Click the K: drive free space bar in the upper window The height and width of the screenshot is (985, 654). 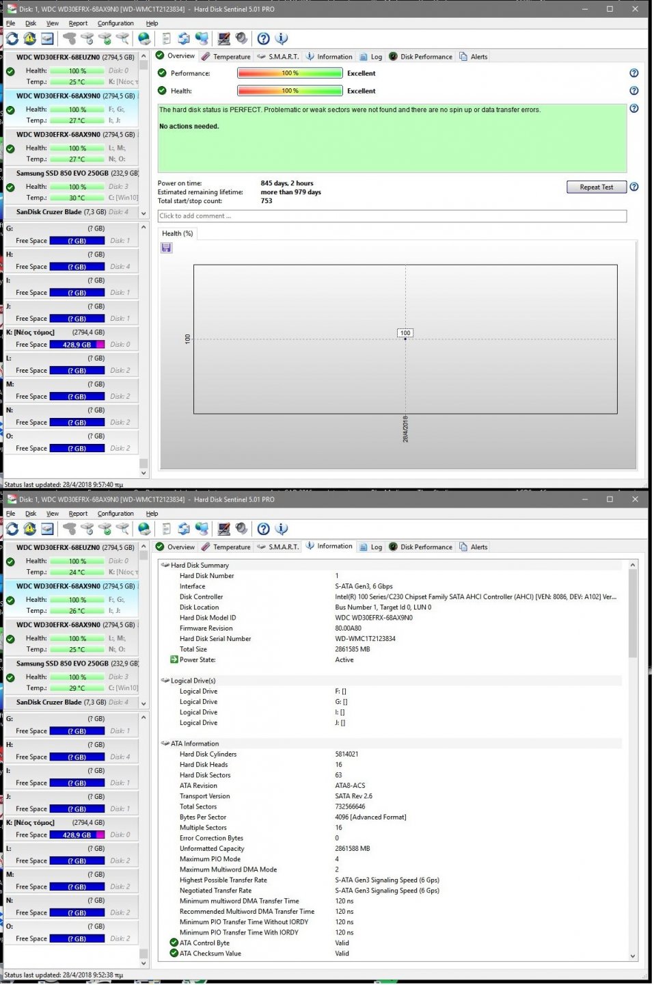coord(77,345)
